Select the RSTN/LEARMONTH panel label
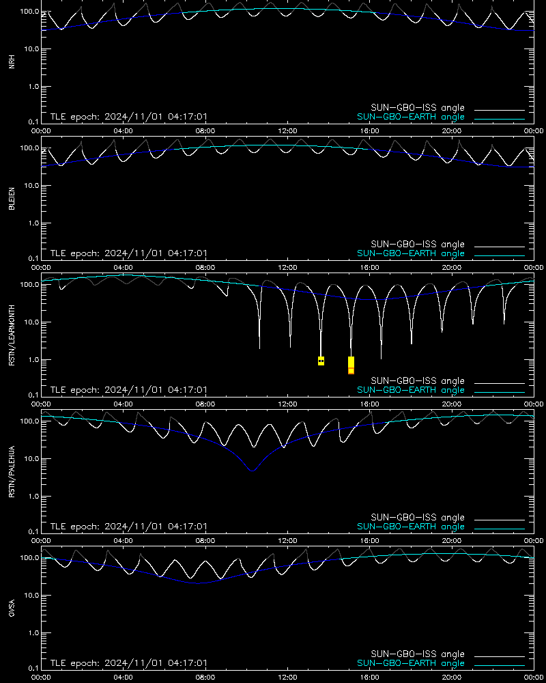 (12, 335)
